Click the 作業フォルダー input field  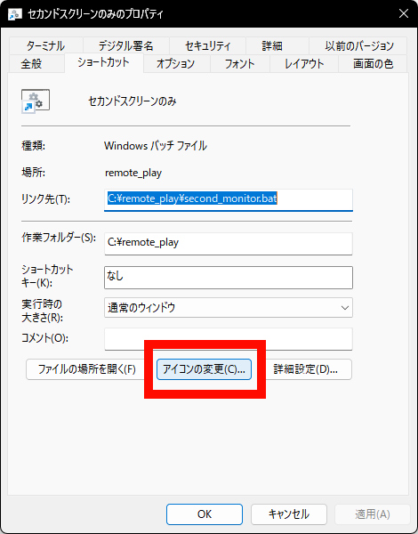coord(229,244)
